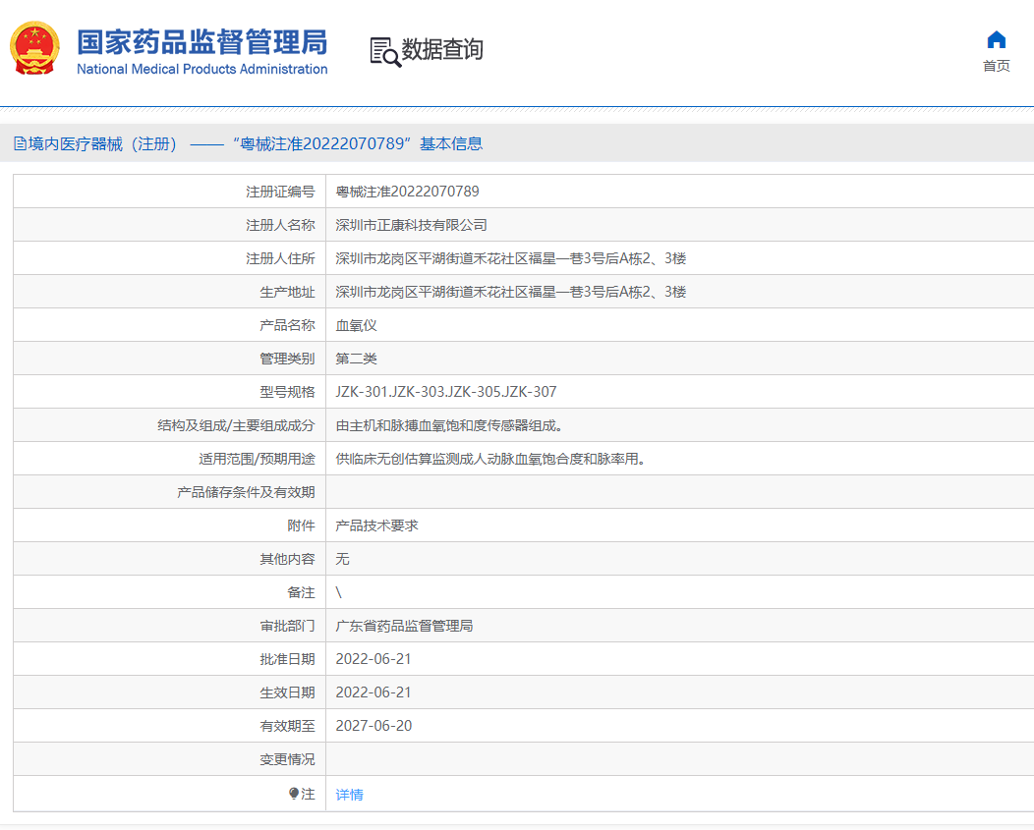This screenshot has height=830, width=1034.
Task: Click the 注册人名称 row label
Action: click(280, 226)
